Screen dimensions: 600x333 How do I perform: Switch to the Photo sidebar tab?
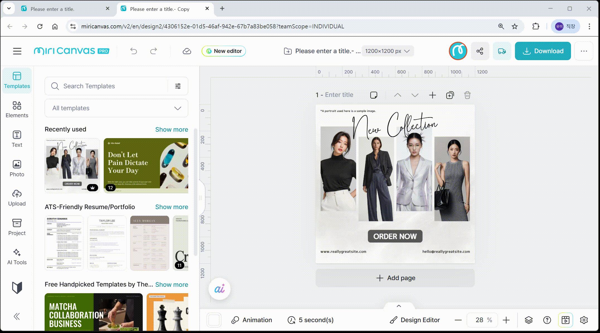click(17, 168)
